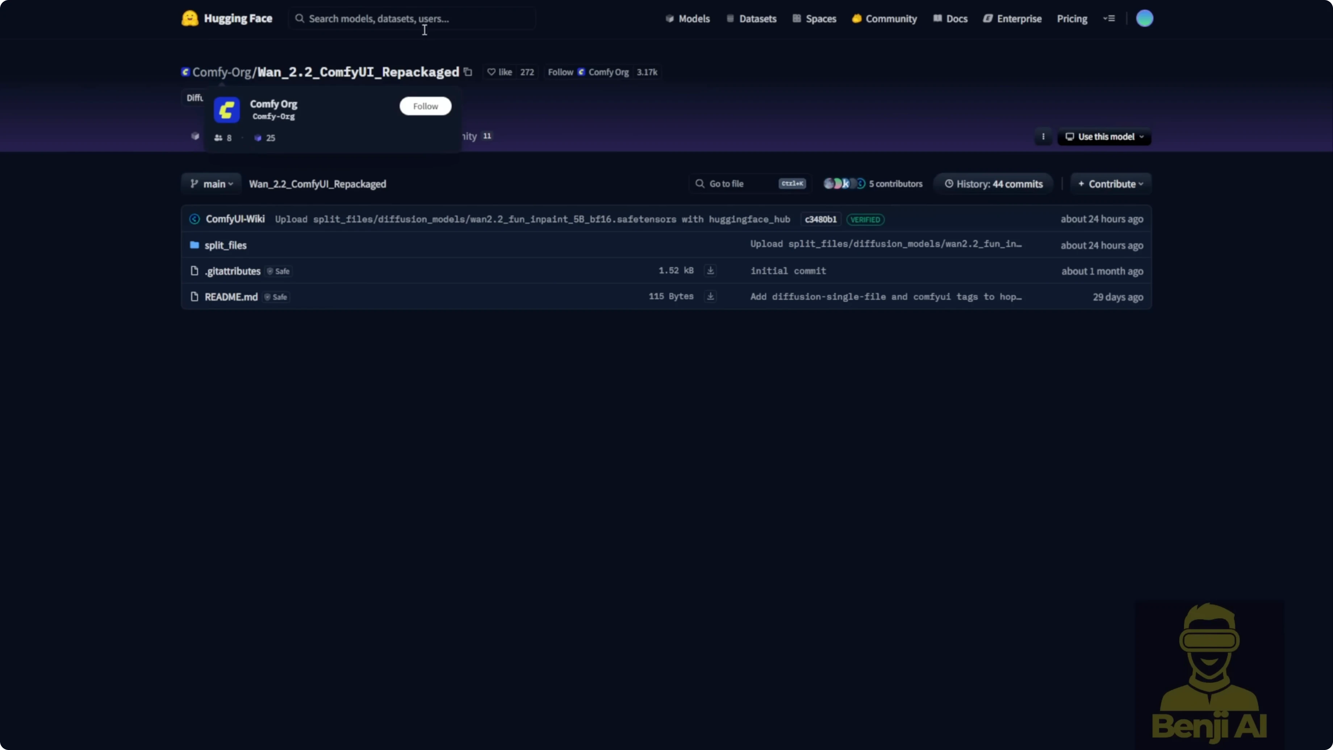Open the three-dot options menu beside Use this model
Viewport: 1333px width, 750px height.
1043,137
